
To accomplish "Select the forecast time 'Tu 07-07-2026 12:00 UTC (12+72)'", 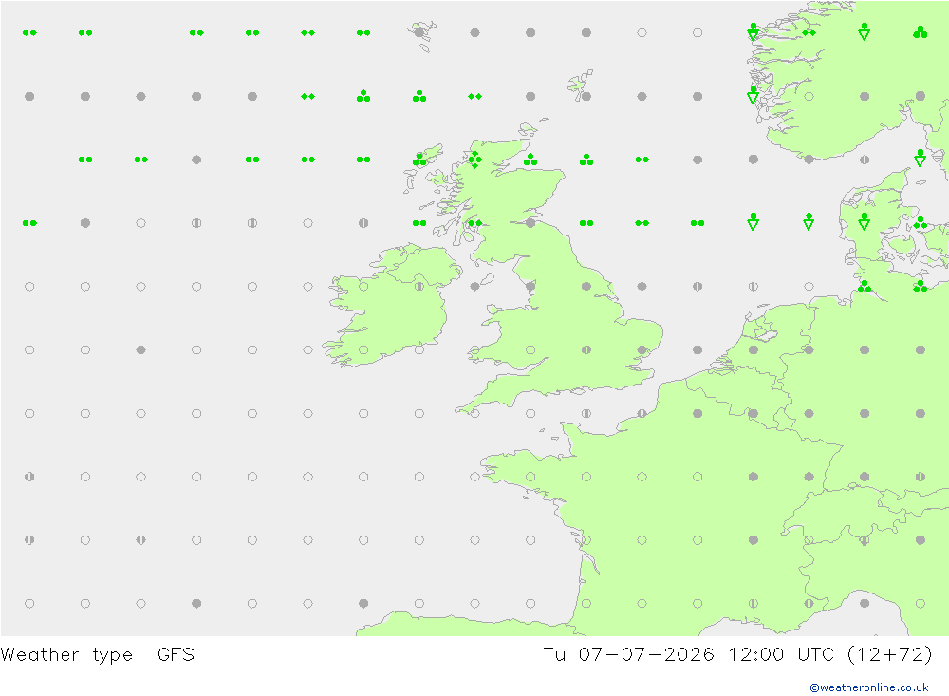I will pos(737,655).
